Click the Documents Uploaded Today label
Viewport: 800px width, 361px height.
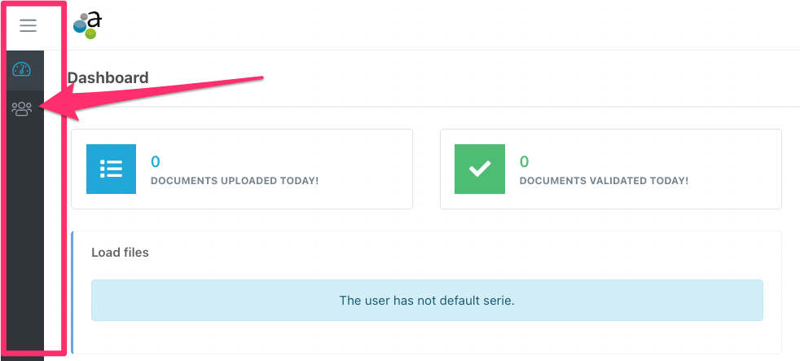click(235, 181)
